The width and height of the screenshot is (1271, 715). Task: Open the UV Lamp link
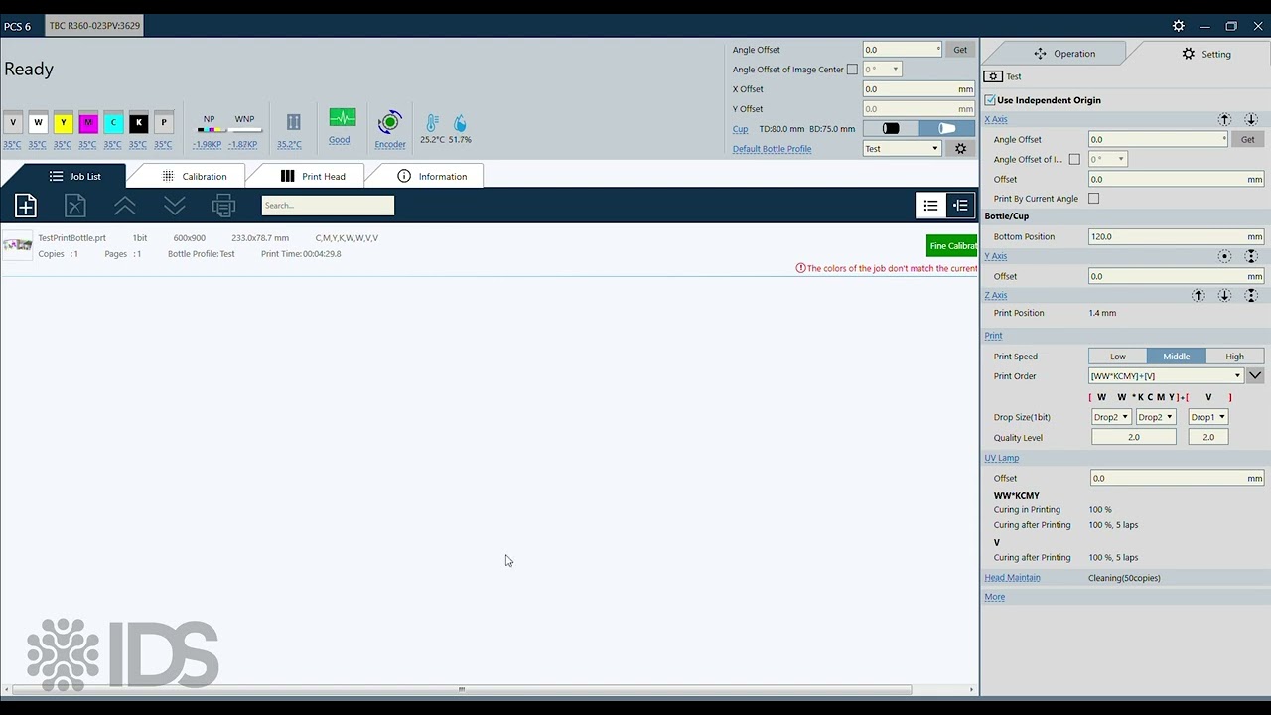tap(1001, 458)
